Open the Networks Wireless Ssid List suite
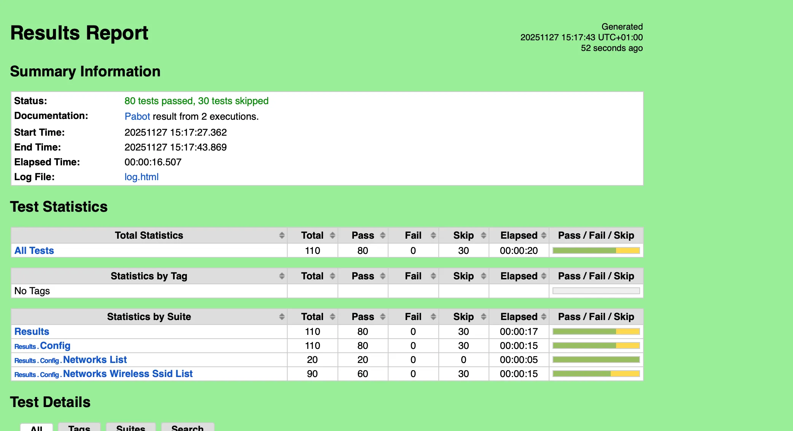The height and width of the screenshot is (431, 793). click(127, 374)
